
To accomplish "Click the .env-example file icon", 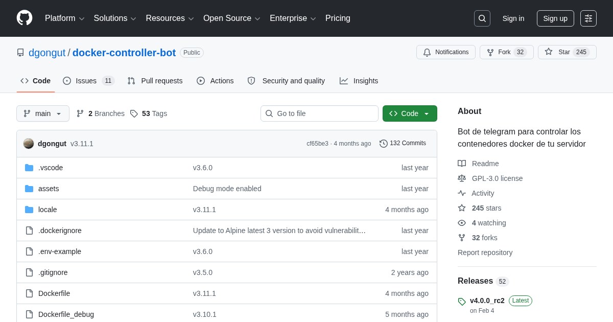I will point(29,251).
